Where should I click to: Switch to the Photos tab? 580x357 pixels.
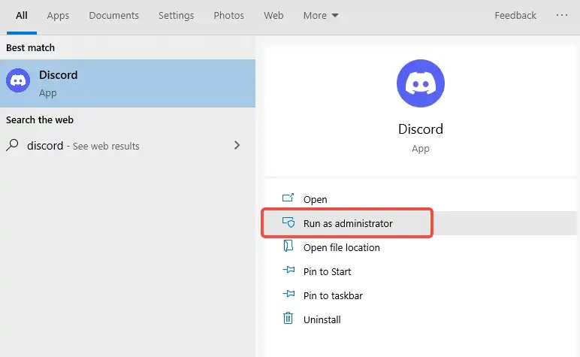[229, 16]
